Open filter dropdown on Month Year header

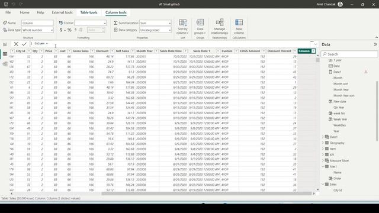[x=156, y=51]
